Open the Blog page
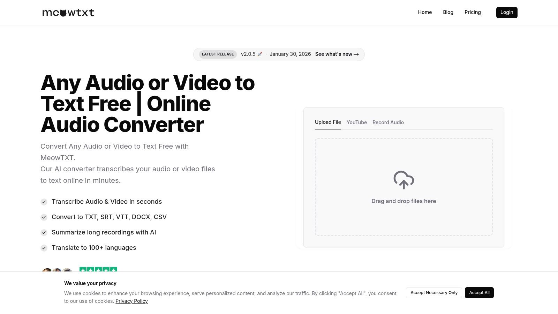The height and width of the screenshot is (314, 558). tap(448, 12)
